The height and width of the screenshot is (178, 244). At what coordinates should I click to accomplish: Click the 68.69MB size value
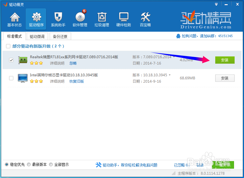coord(187,78)
